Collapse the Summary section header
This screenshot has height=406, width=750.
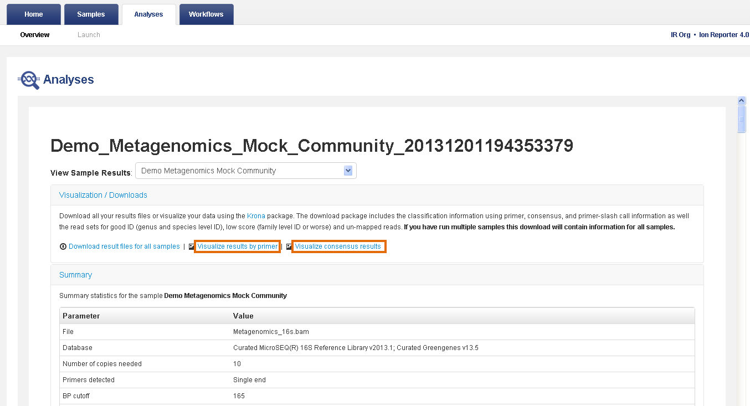75,275
